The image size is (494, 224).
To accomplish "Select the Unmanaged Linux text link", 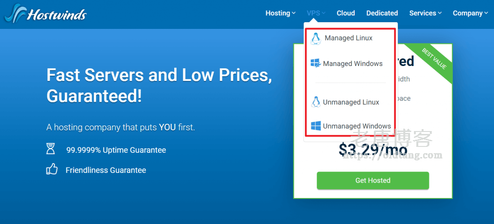I will pyautogui.click(x=351, y=102).
